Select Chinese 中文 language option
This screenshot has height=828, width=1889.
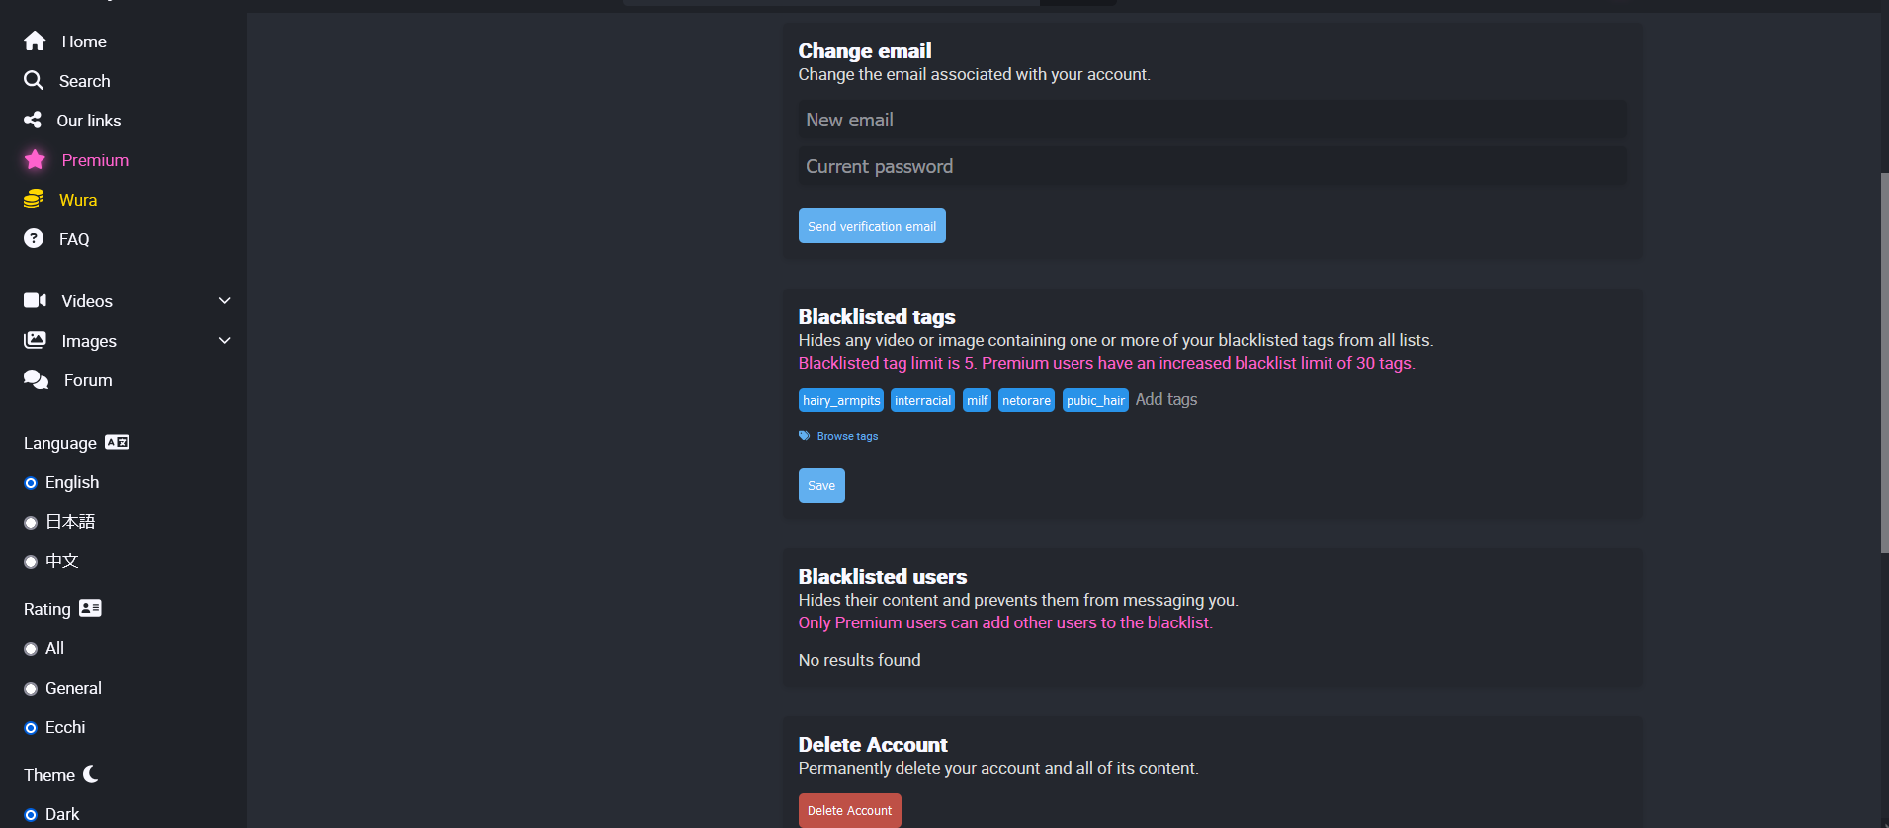(31, 562)
